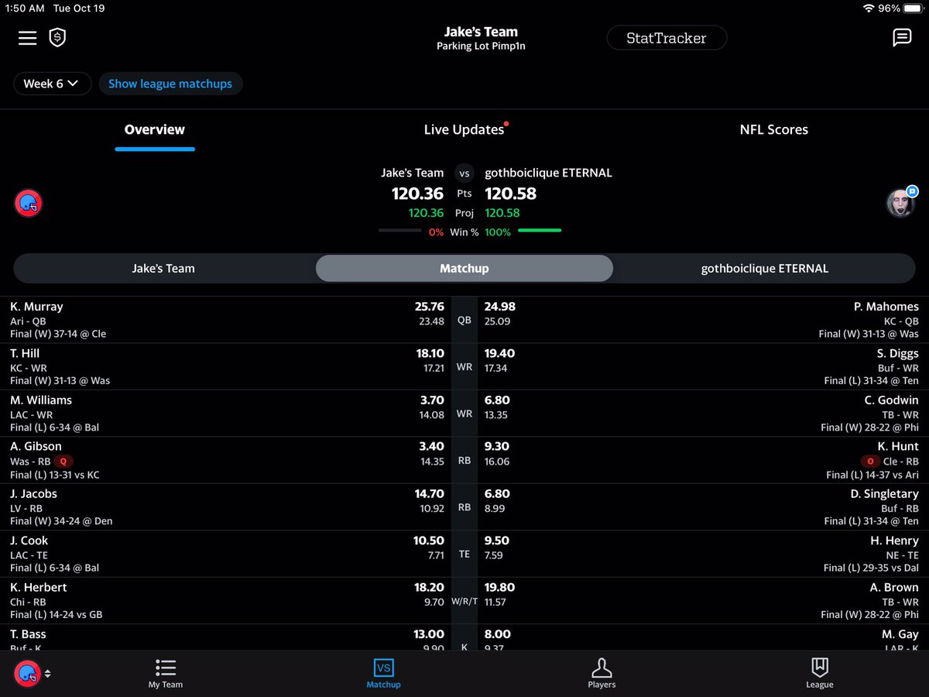This screenshot has width=929, height=697.
Task: Tap Jake's Team red helmet avatar
Action: [28, 204]
